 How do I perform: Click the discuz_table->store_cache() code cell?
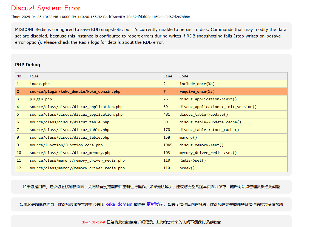tap(233, 130)
